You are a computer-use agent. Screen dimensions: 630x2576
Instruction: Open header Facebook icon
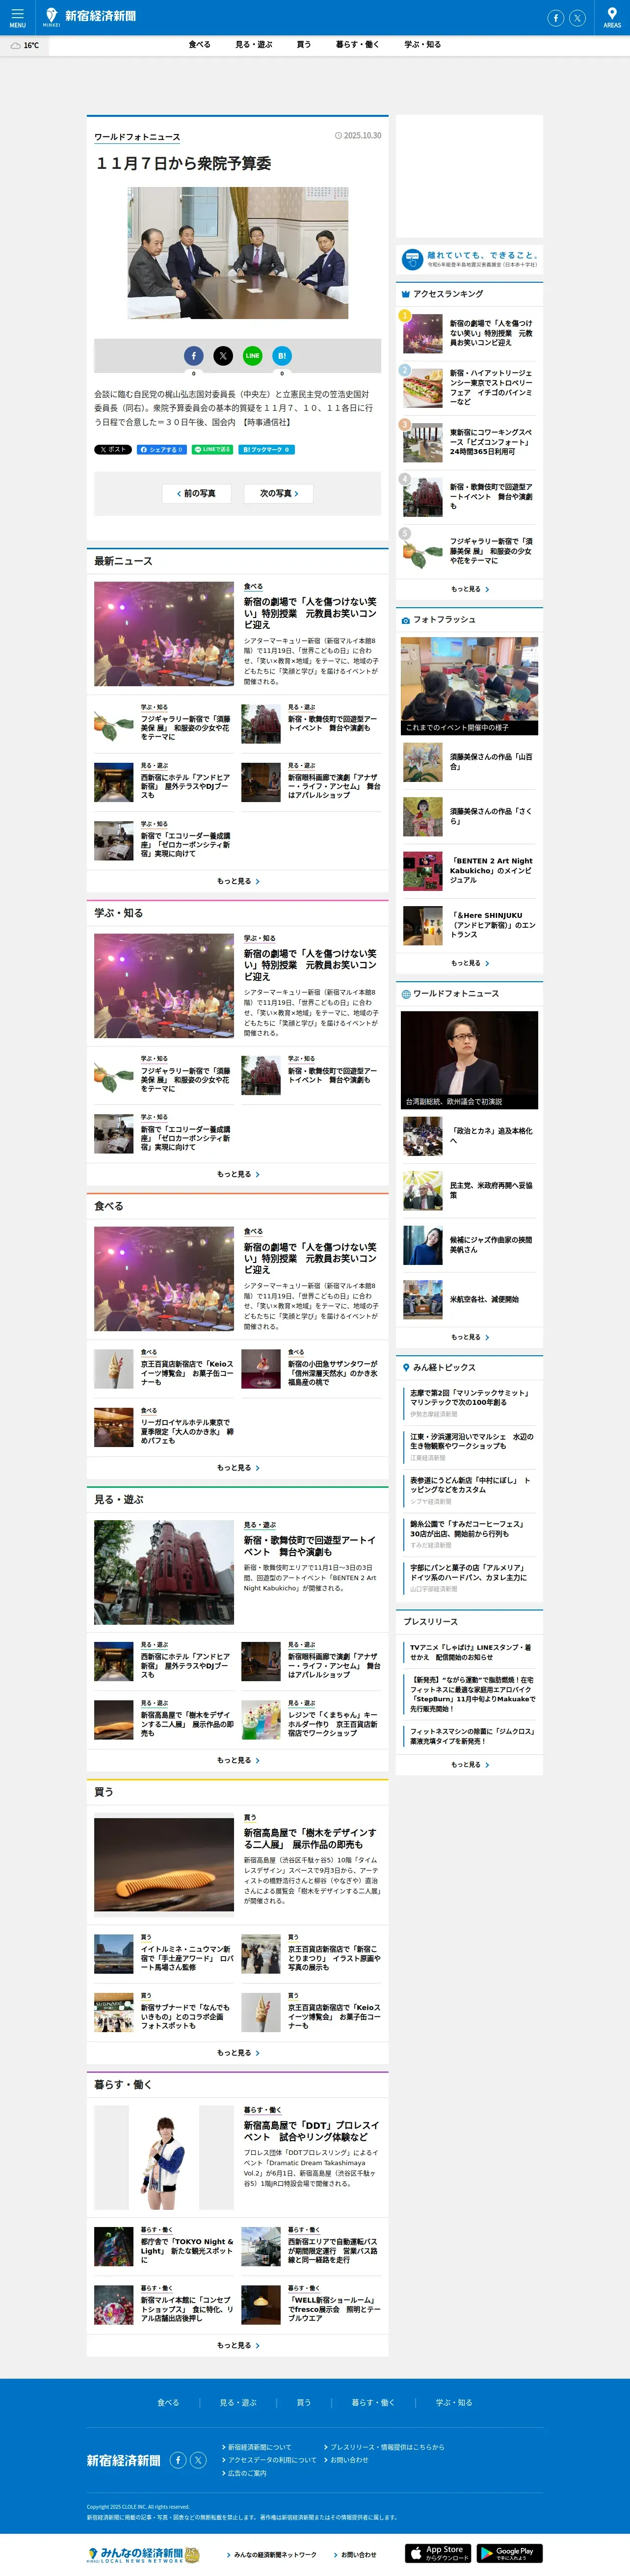(x=556, y=18)
